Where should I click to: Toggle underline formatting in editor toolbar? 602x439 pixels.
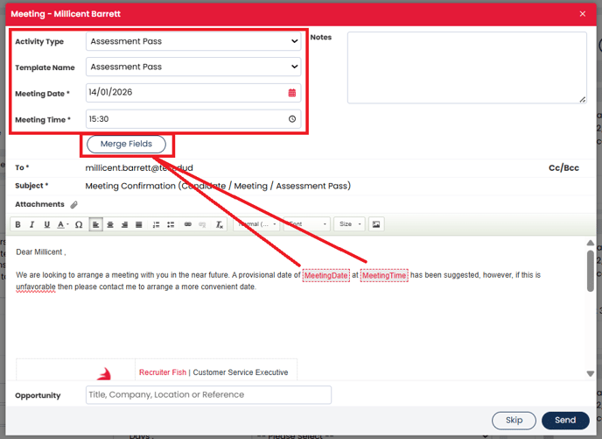47,224
